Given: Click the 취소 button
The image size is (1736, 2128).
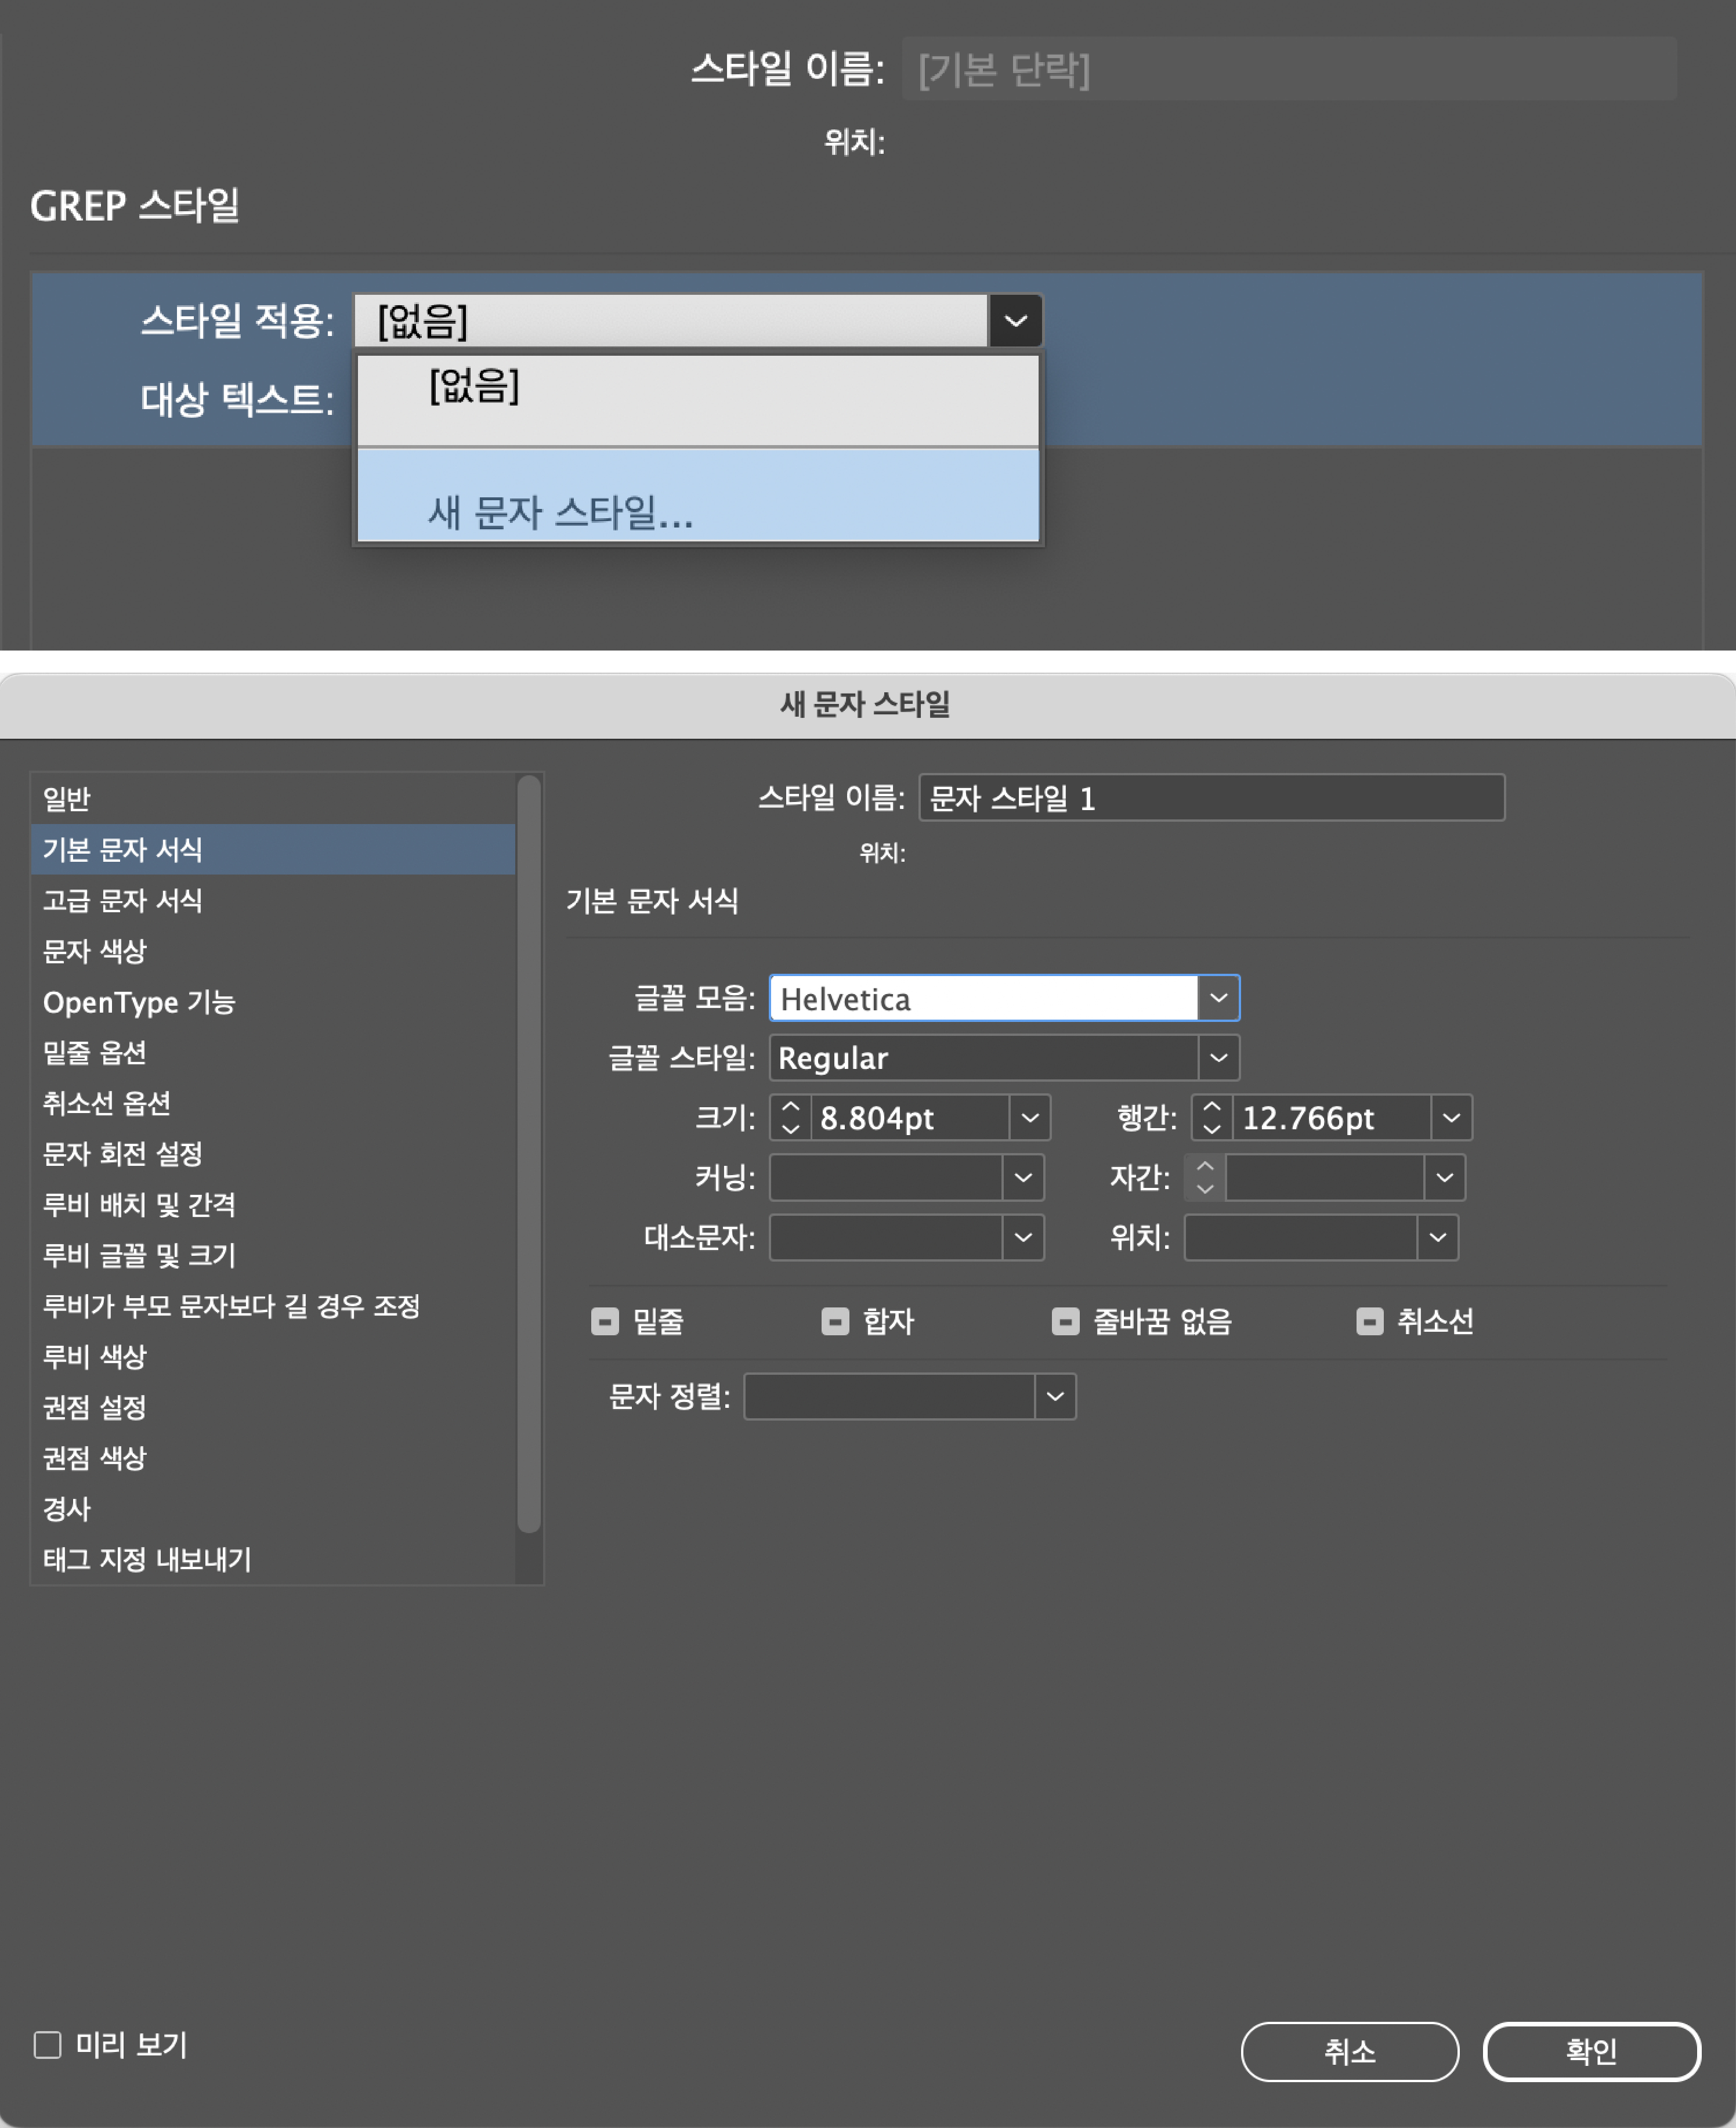Looking at the screenshot, I should point(1349,2051).
